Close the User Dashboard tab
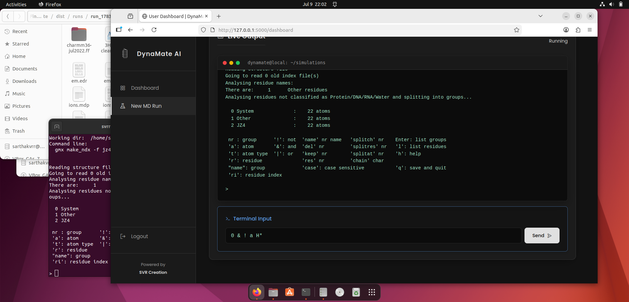The height and width of the screenshot is (302, 629). pos(206,16)
